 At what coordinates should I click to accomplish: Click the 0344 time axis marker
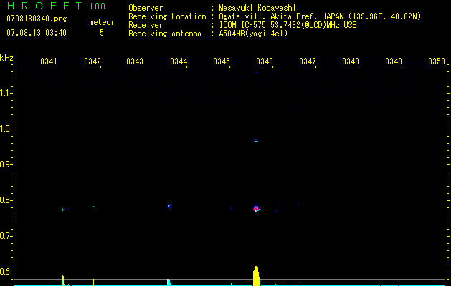[179, 61]
